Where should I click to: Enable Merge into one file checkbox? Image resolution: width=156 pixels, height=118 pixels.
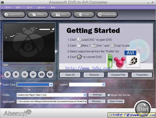point(109,95)
